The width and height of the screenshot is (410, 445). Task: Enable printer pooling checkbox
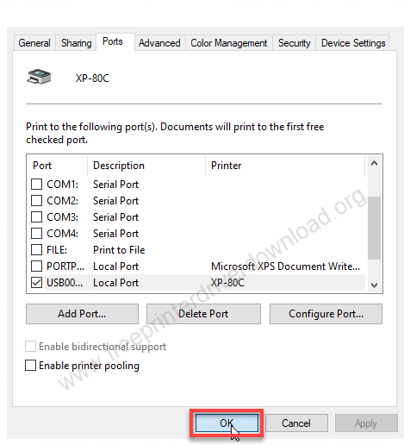pyautogui.click(x=30, y=366)
